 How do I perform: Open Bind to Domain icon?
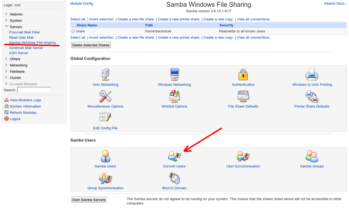tap(174, 178)
